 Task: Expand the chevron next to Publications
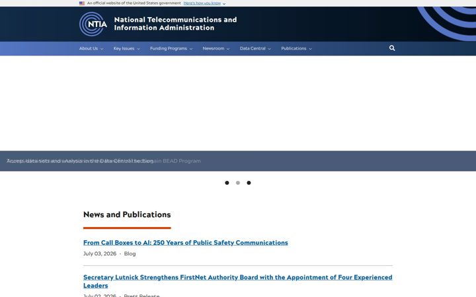(310, 49)
